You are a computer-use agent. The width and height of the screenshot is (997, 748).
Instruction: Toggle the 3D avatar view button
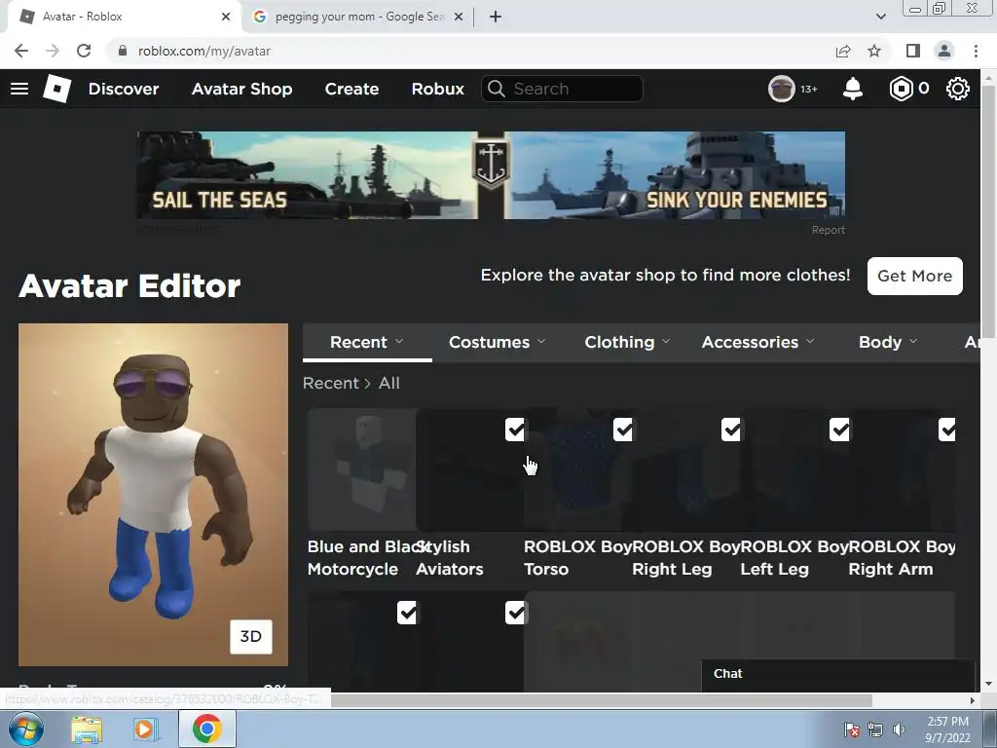250,637
